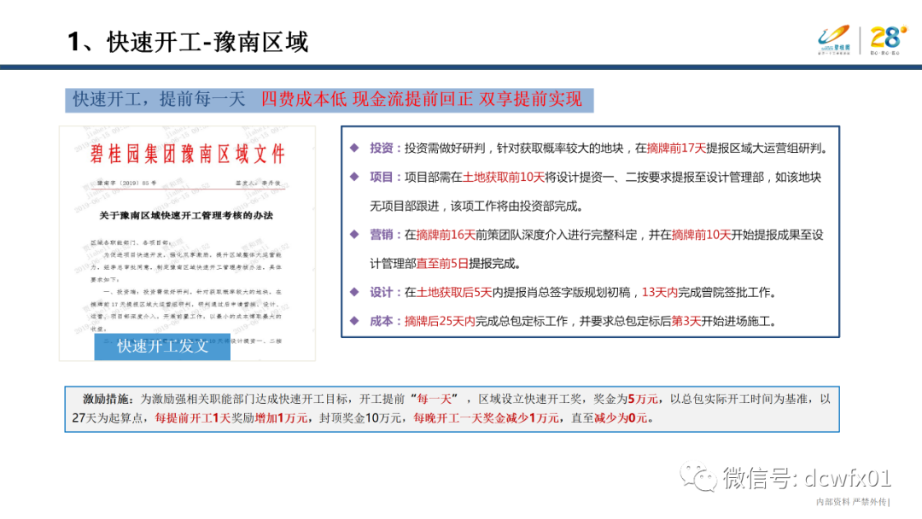Click the red amount 5万元
Image resolution: width=922 pixels, height=519 pixels.
[x=643, y=396]
